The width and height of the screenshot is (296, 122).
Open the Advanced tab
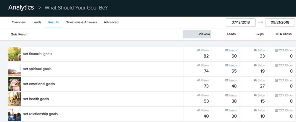[x=111, y=22]
